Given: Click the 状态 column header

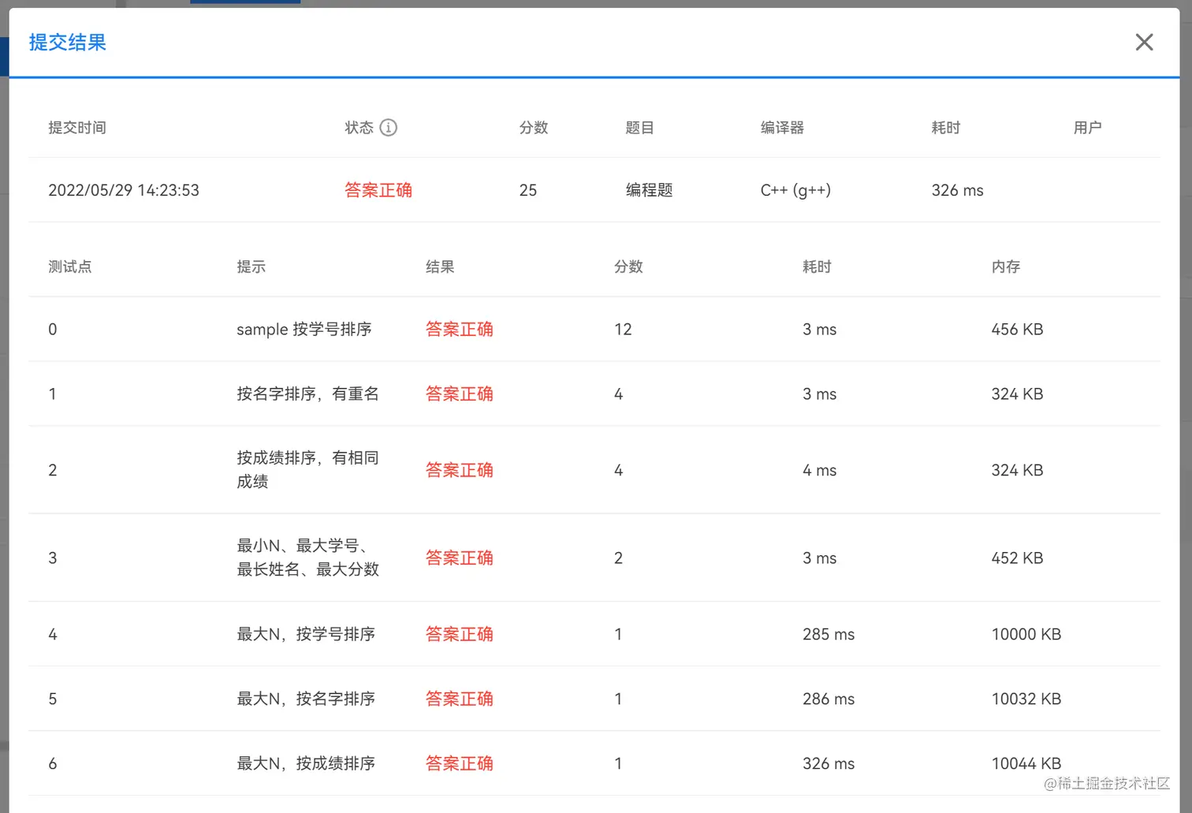Looking at the screenshot, I should pyautogui.click(x=359, y=128).
